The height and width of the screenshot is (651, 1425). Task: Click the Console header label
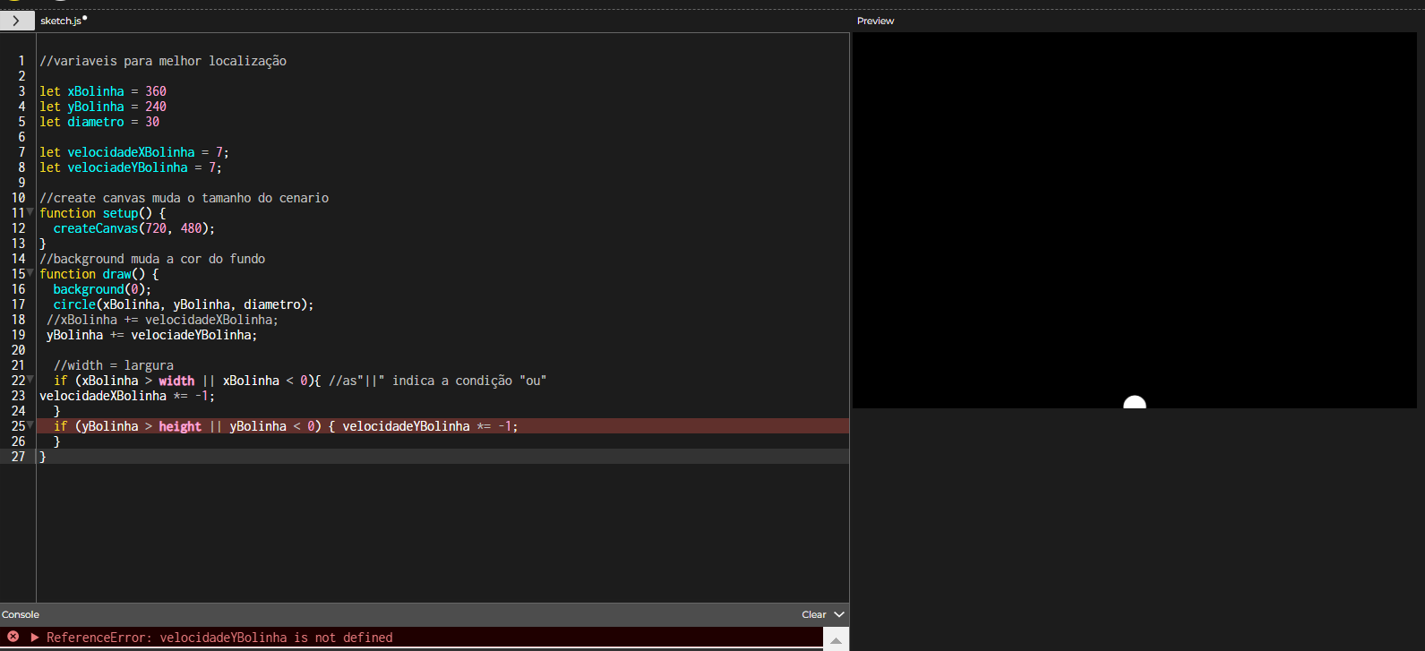(21, 614)
